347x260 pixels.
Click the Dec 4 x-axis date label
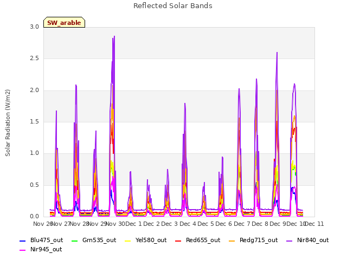point(188,224)
